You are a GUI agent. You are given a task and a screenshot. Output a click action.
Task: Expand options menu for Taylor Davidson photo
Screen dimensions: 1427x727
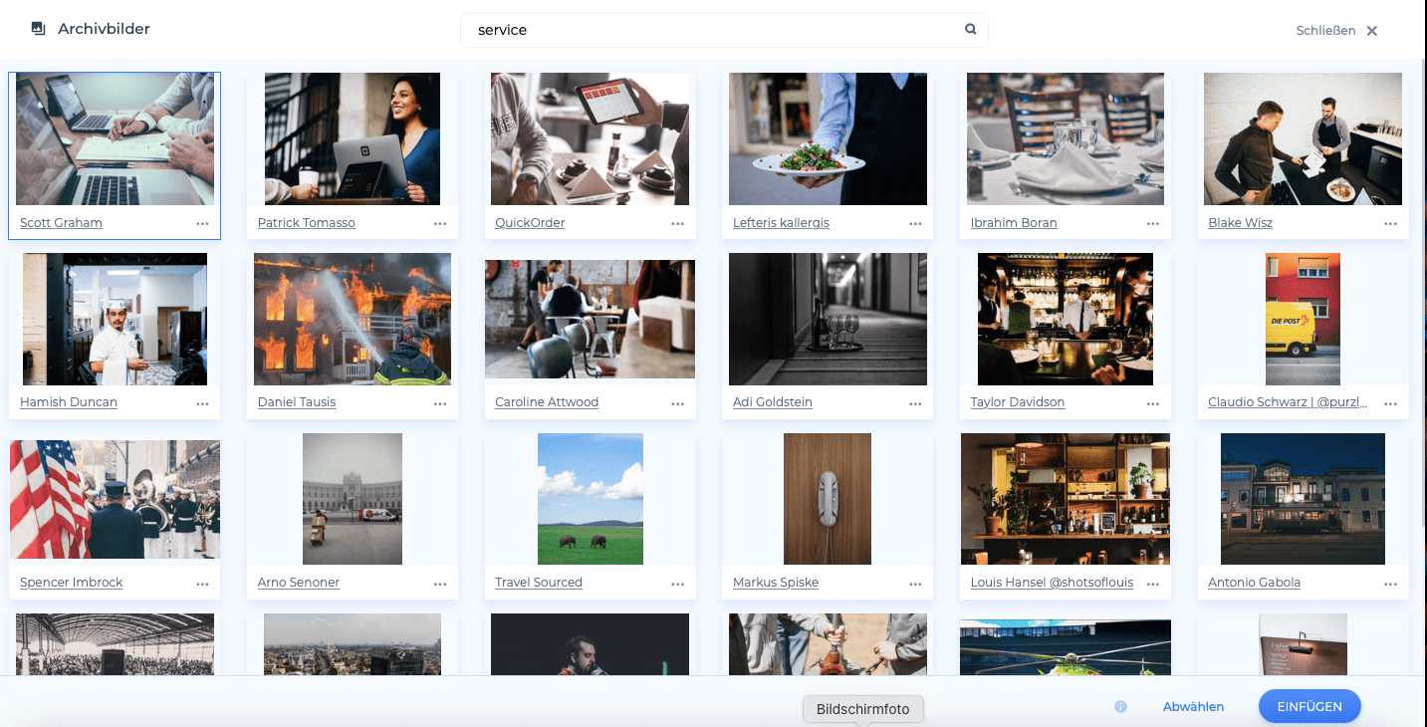pos(1152,403)
